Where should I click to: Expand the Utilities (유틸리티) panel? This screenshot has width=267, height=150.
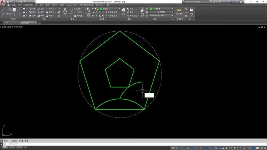181,19
